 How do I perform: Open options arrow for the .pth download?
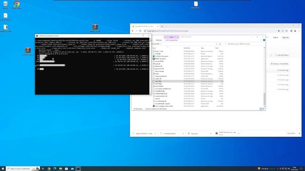coord(183,133)
